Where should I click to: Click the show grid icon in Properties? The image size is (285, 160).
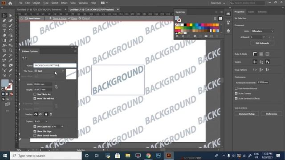[x=261, y=54]
